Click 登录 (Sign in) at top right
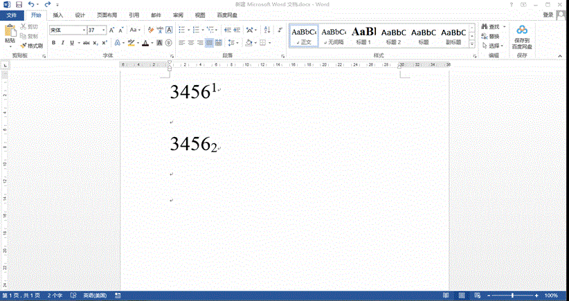Viewport: 569px width, 301px height. coord(548,15)
